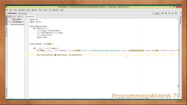
Task: Click scroll from source target icon
Action: pos(12,16)
